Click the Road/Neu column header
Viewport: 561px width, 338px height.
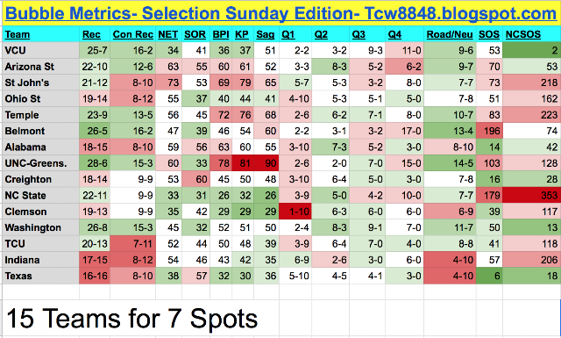click(450, 34)
